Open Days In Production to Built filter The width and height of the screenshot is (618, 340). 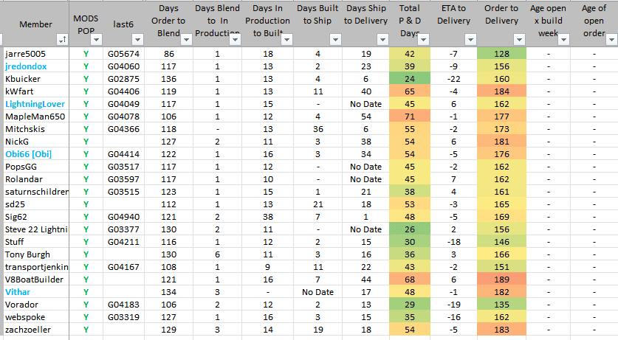pyautogui.click(x=287, y=39)
